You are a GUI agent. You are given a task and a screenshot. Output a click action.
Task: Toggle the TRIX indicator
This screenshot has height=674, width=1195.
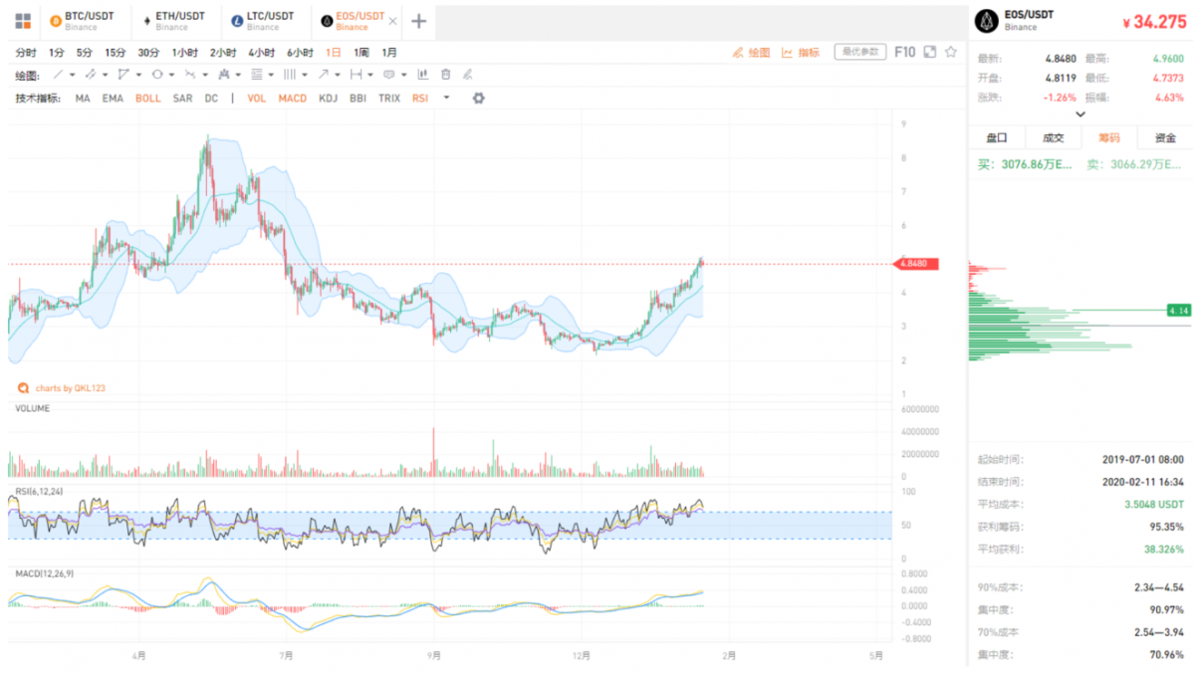pyautogui.click(x=389, y=98)
